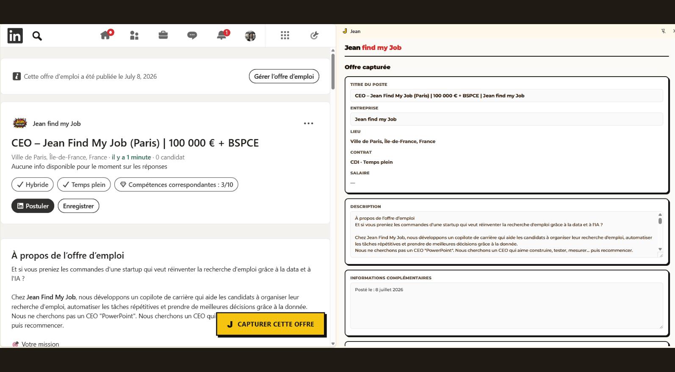The image size is (675, 372).
Task: Click '0 candidat' text
Action: [x=170, y=157]
